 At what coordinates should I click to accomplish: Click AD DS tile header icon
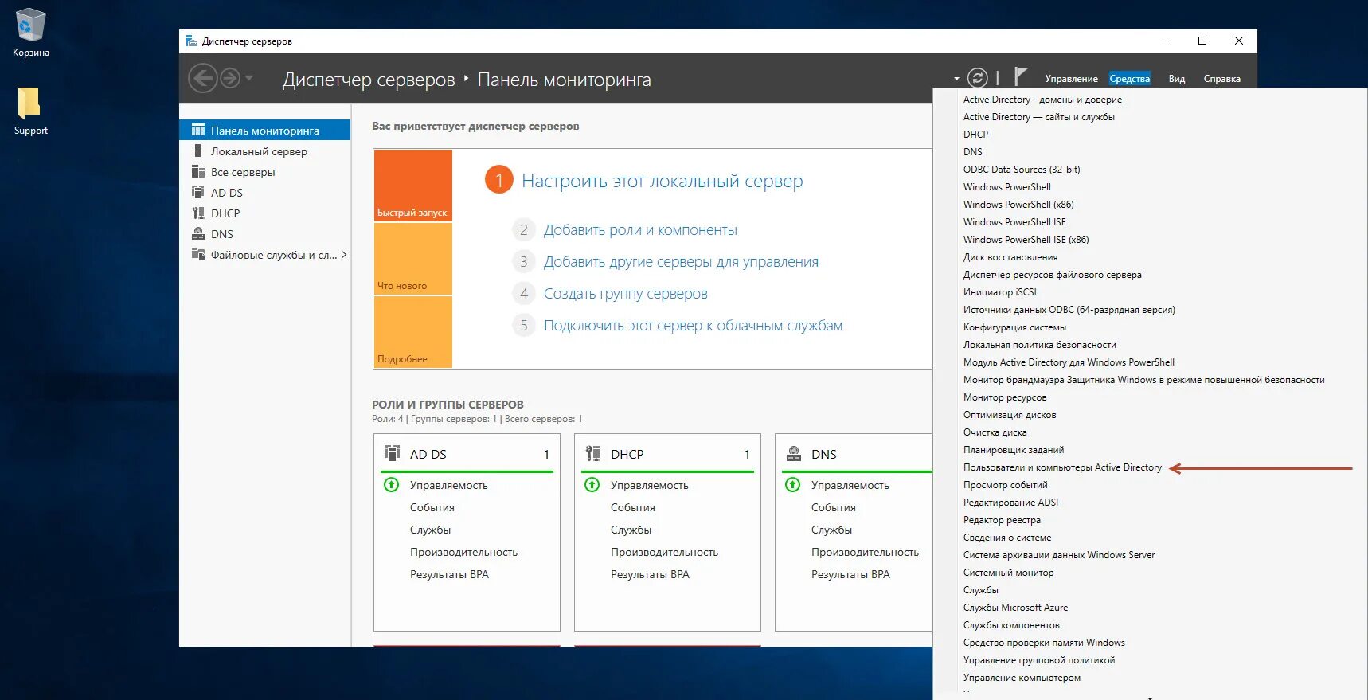click(x=393, y=453)
